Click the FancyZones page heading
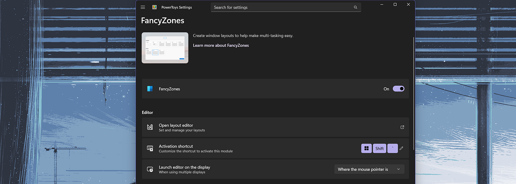 point(163,21)
